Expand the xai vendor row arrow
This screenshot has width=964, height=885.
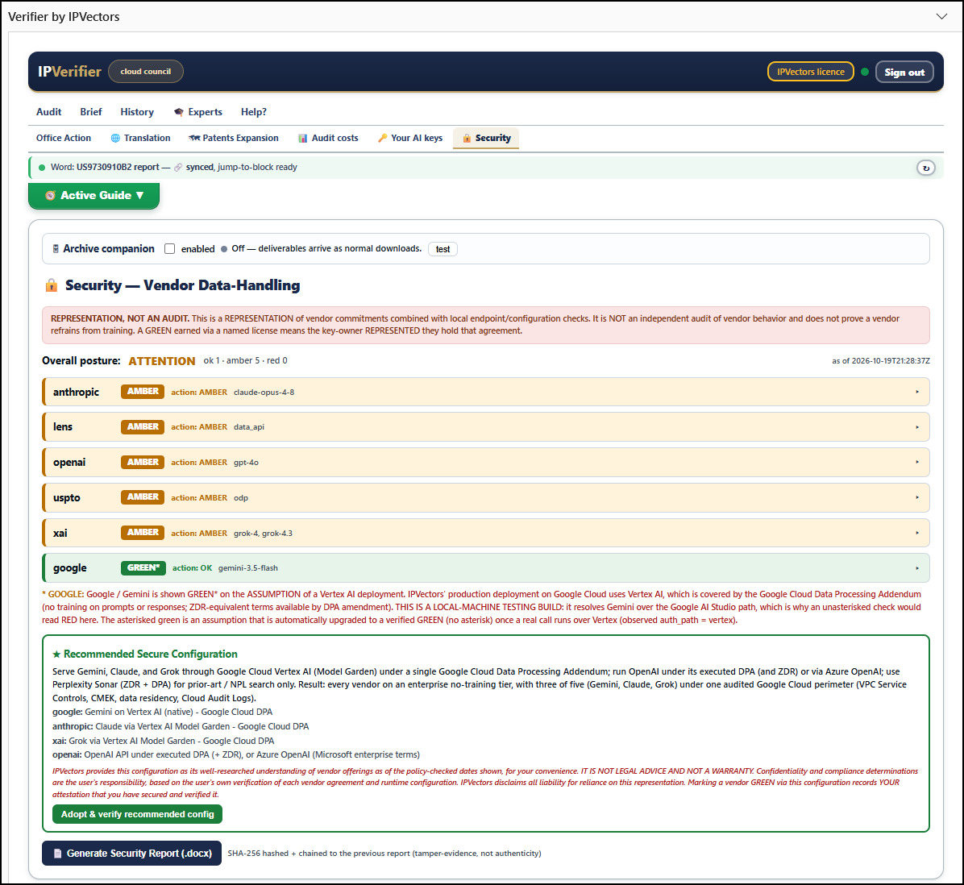pos(917,533)
